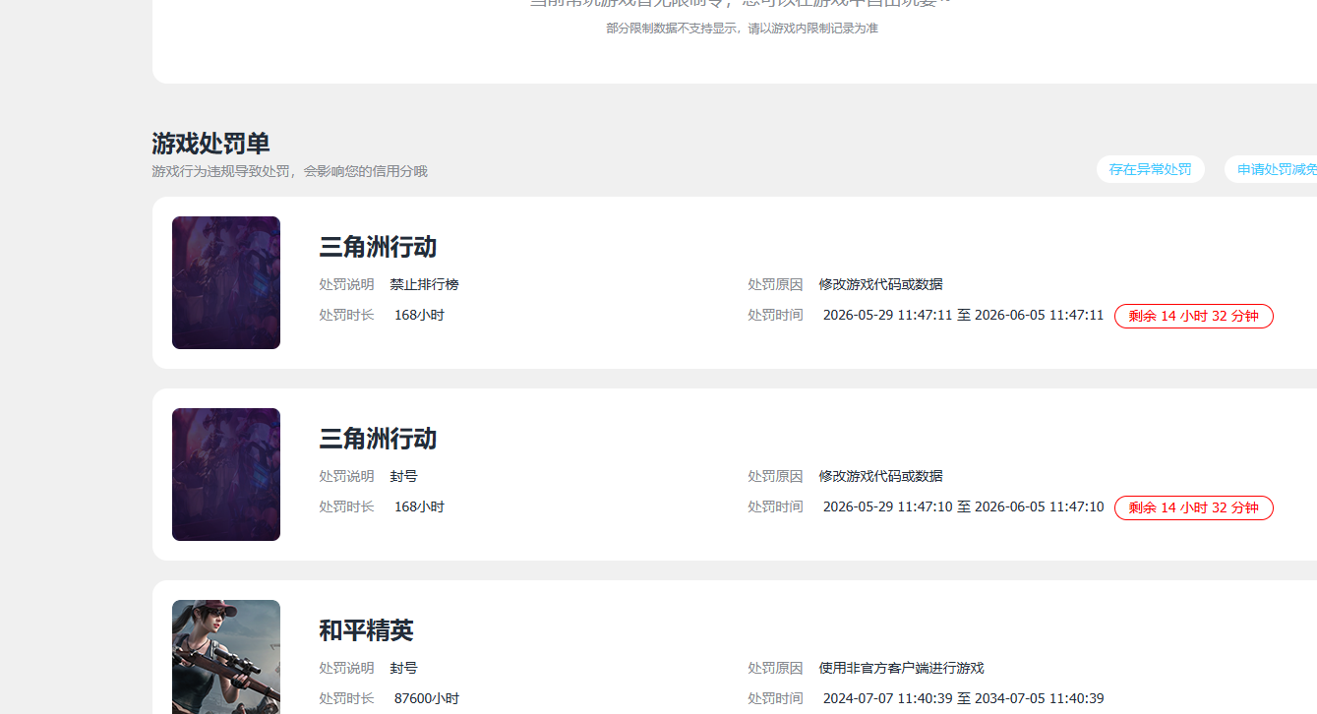Click the 处罚时间 label in the 和平精英 card
The width and height of the screenshot is (1317, 714).
tap(775, 698)
